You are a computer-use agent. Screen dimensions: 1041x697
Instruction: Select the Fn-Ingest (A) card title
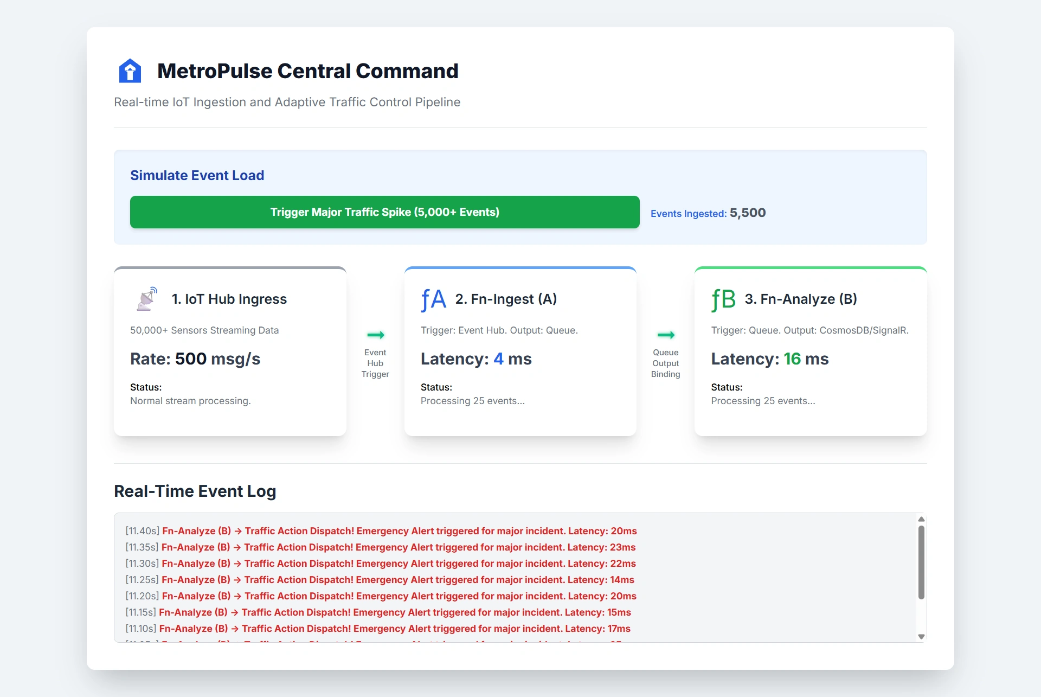tap(506, 299)
